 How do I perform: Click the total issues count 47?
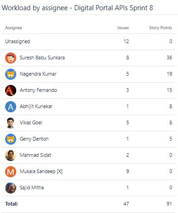126,204
